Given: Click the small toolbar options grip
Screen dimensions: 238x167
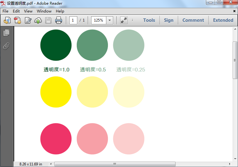Looking at the screenshot, I should (x=132, y=20).
